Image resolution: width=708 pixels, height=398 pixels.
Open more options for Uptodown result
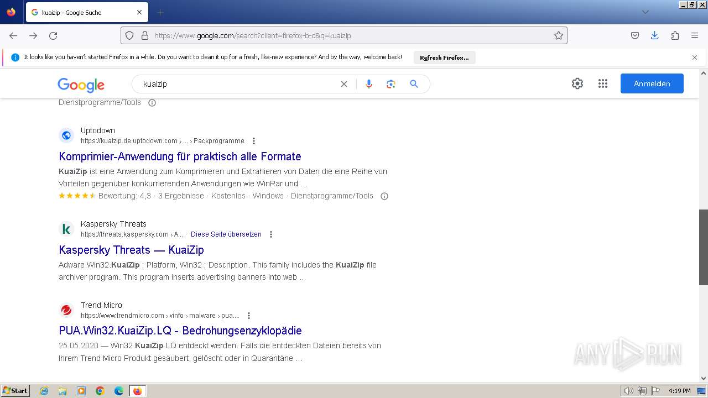(254, 141)
